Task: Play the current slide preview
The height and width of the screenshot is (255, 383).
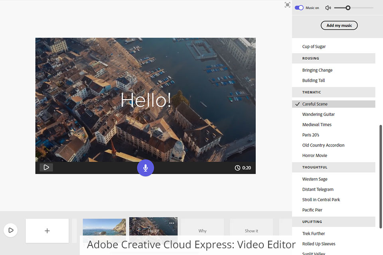Action: pyautogui.click(x=46, y=167)
